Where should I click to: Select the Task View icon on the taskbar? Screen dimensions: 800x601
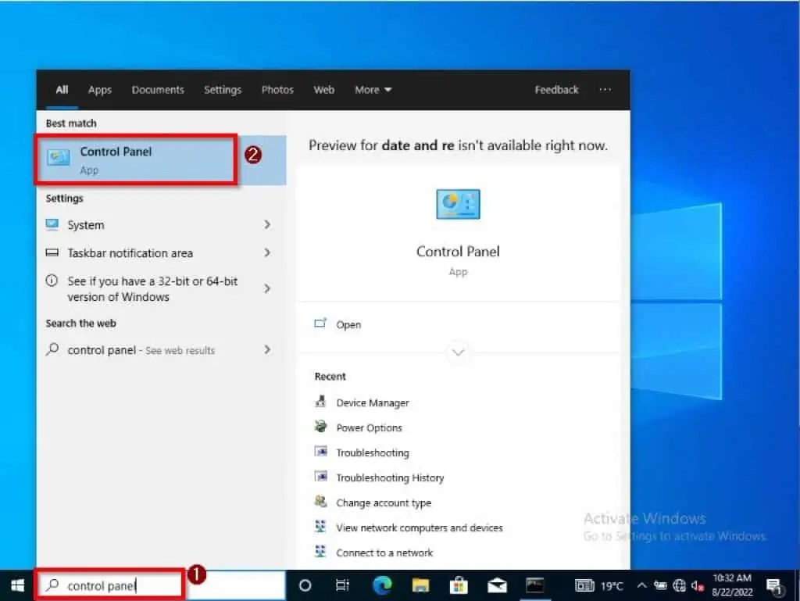pyautogui.click(x=342, y=585)
